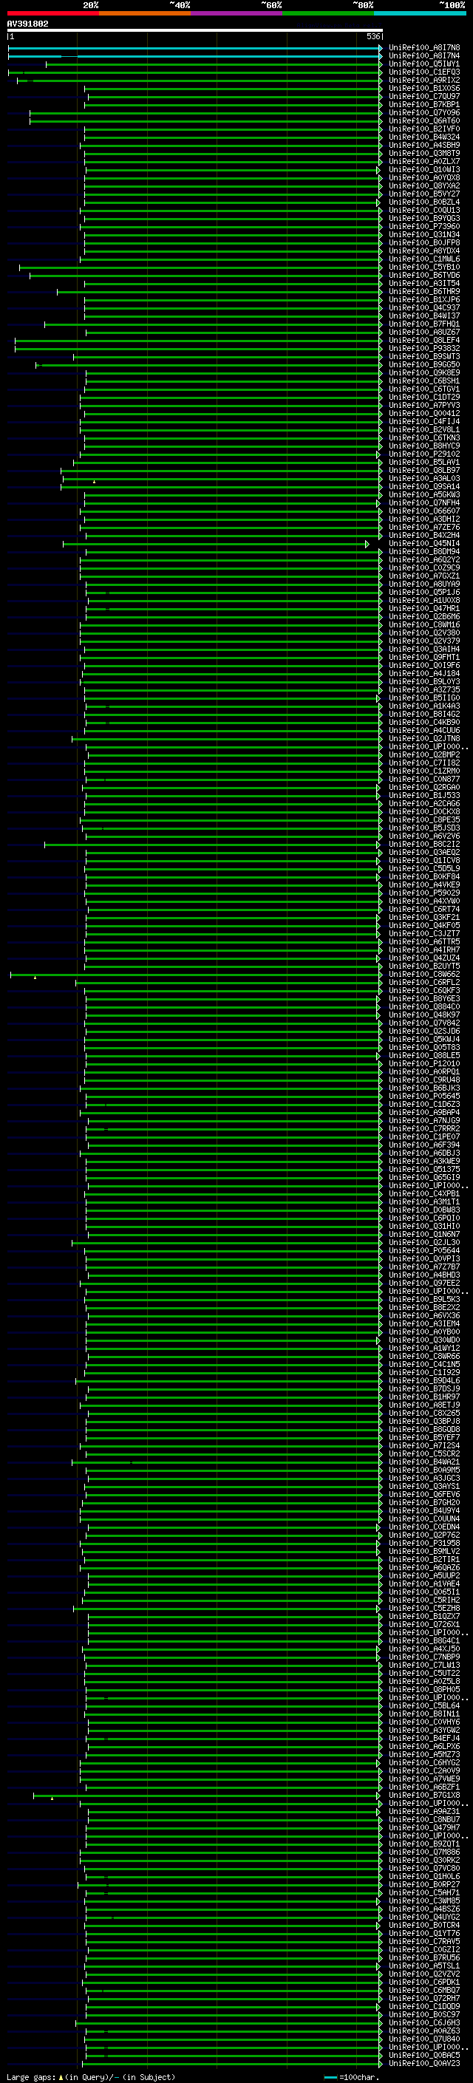The width and height of the screenshot is (473, 2083).
Task: Select hit label UniRef100_B6TVD6
Action: point(424,275)
